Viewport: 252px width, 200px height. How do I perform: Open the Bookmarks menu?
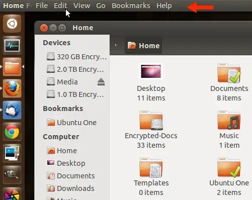[x=131, y=6]
